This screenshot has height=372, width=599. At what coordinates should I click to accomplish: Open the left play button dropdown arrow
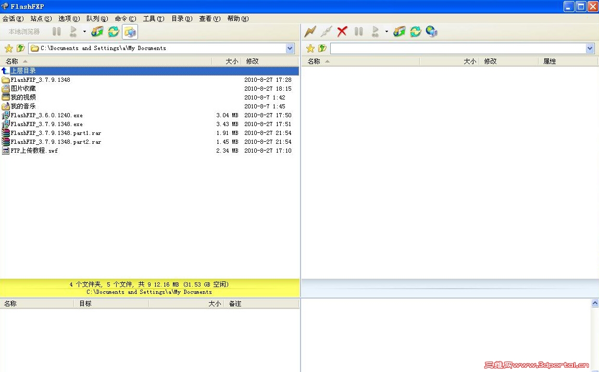[84, 32]
